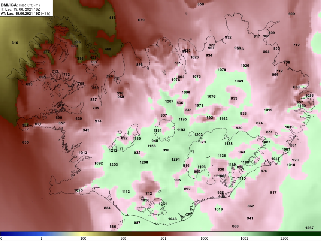The image size is (321, 241).
Task: Click the map value 874
Action: pyautogui.click(x=259, y=123)
